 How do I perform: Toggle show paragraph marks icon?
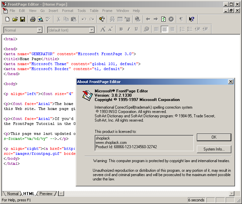[x=181, y=19]
